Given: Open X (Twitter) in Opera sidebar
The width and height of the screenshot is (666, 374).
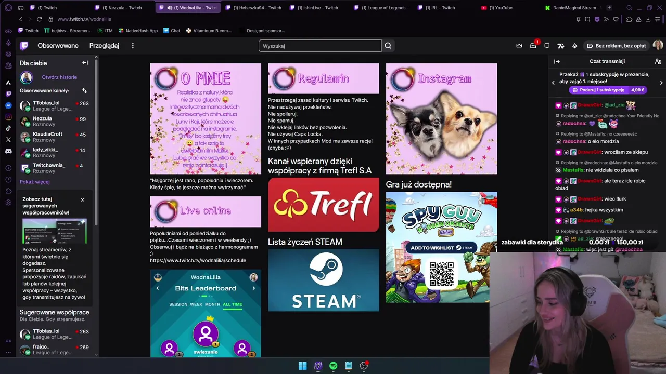Looking at the screenshot, I should point(8,140).
